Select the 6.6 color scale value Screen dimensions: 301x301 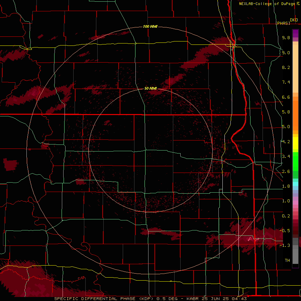286,97
